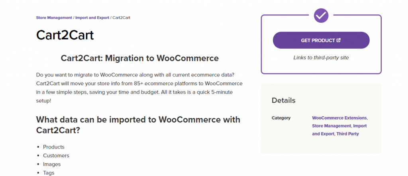Screen dimensions: 408x176
Task: Click the 'Links to third-party site' caption
Action: tap(321, 58)
